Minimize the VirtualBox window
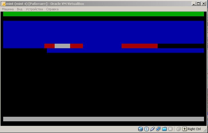The width and height of the screenshot is (208, 133). [x=194, y=4]
